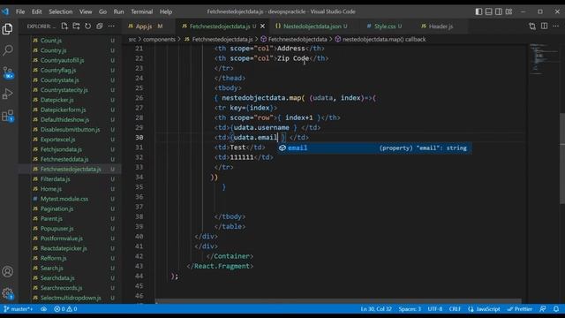The image size is (565, 318).
Task: Open the File menu
Action: [20, 11]
